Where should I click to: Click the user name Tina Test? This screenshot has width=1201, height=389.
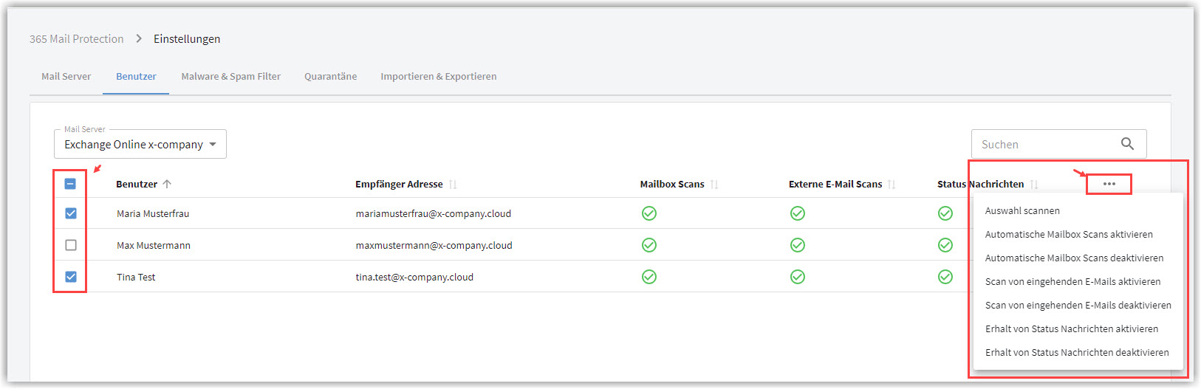click(x=136, y=277)
